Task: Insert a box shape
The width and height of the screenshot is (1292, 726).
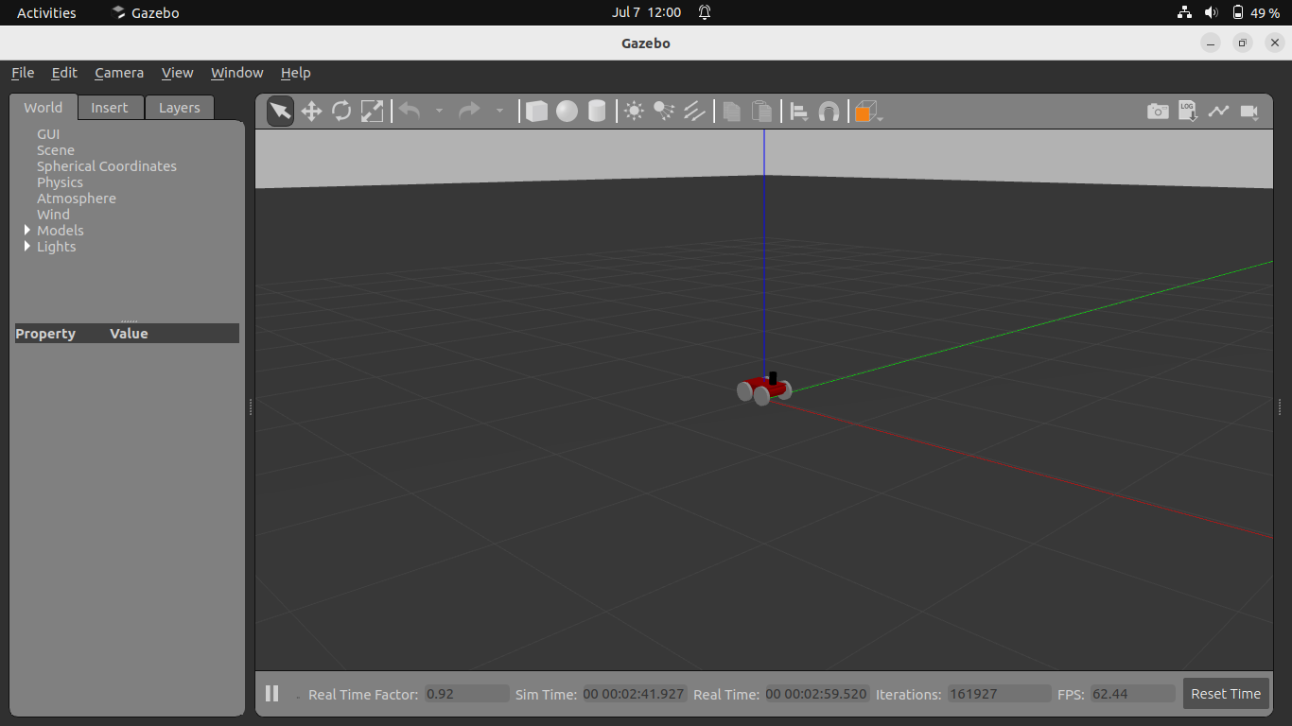Action: point(536,112)
